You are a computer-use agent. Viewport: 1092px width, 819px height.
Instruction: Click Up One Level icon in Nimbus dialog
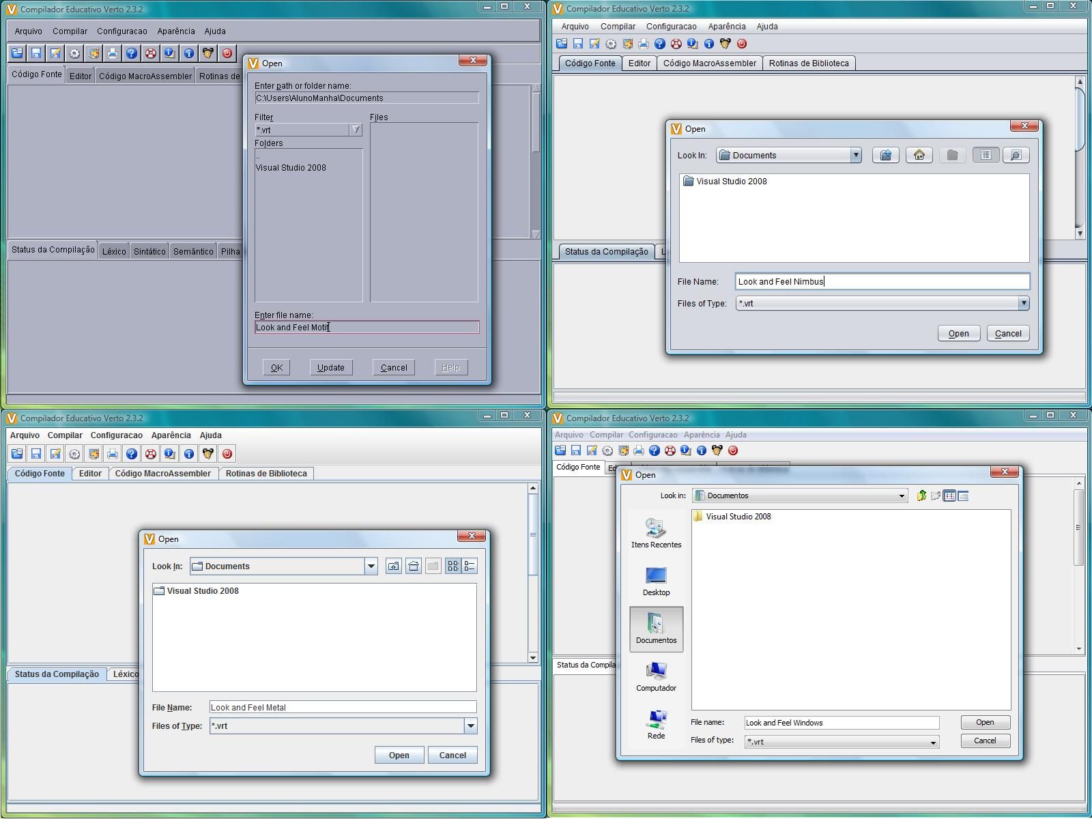point(886,155)
